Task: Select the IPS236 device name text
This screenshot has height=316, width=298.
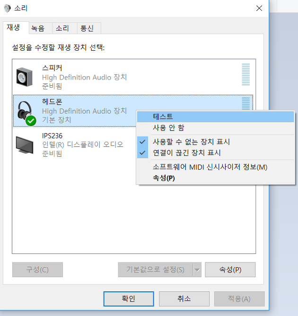Action: 52,136
